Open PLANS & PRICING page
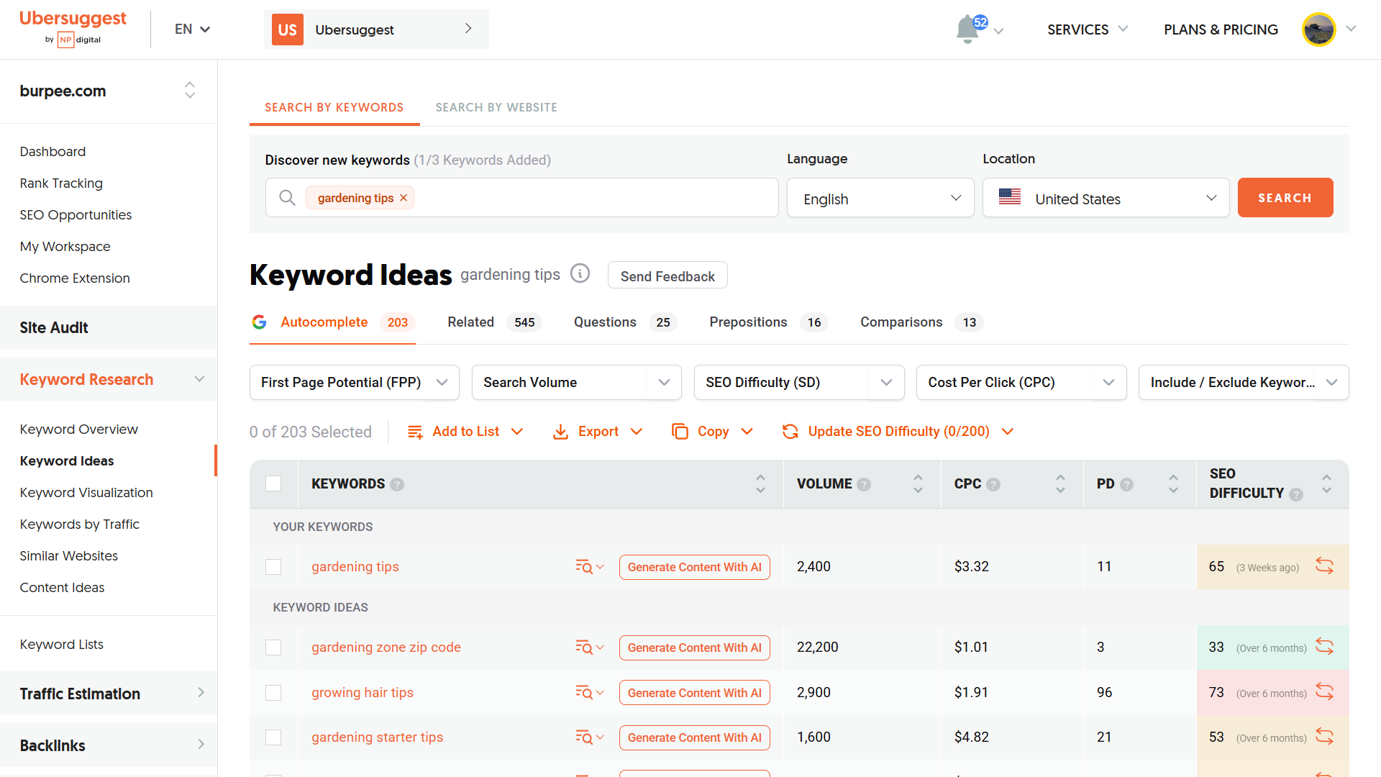 click(x=1221, y=29)
